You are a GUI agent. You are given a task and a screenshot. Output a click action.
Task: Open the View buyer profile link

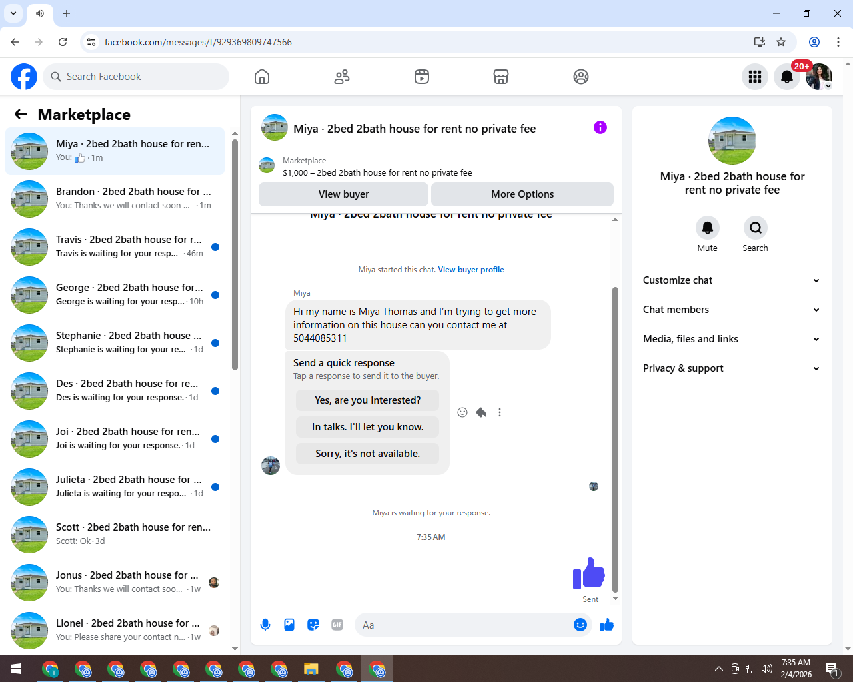pyautogui.click(x=471, y=270)
